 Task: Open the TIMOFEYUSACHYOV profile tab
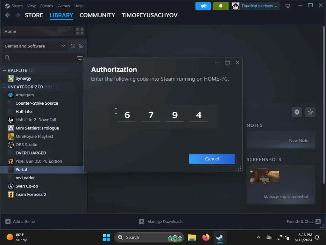(150, 15)
